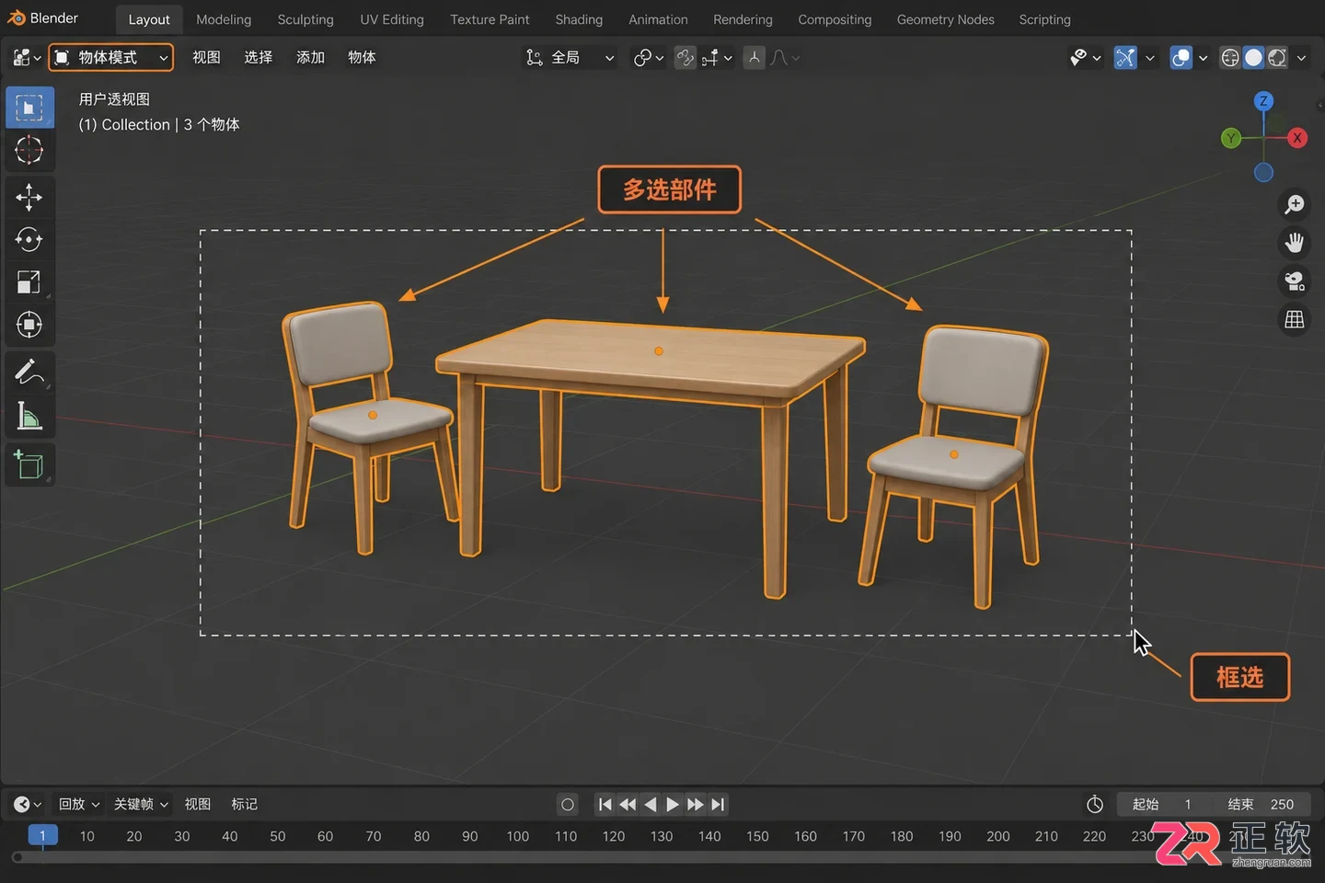Click the pan hand viewport icon
The image size is (1325, 883).
coord(1295,243)
